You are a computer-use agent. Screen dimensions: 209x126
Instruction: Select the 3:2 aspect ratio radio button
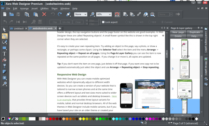(126, 22)
